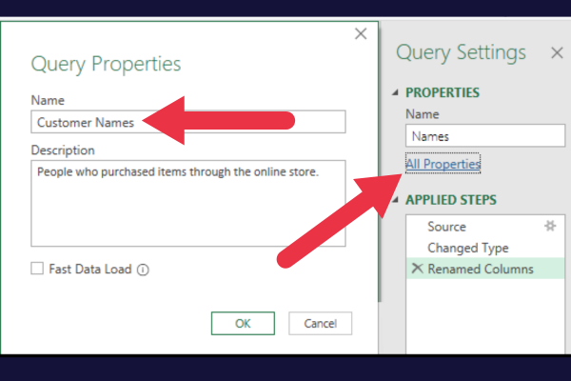Close the Query Properties dialog
This screenshot has width=571, height=381.
pyautogui.click(x=361, y=34)
